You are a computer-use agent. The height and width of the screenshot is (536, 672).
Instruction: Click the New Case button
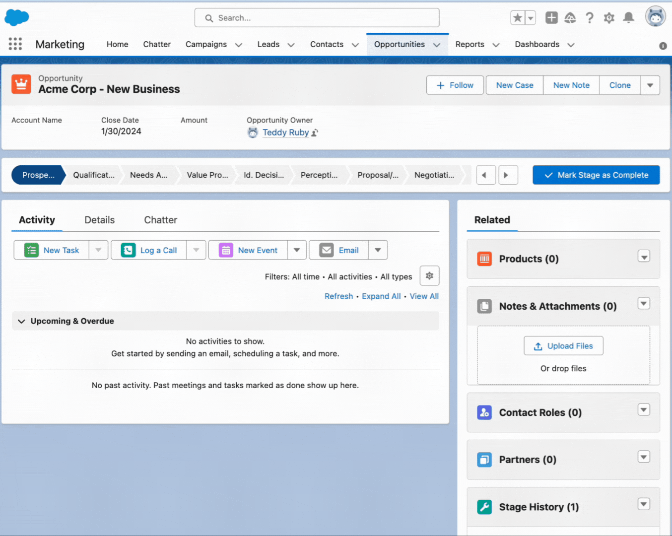tap(514, 85)
